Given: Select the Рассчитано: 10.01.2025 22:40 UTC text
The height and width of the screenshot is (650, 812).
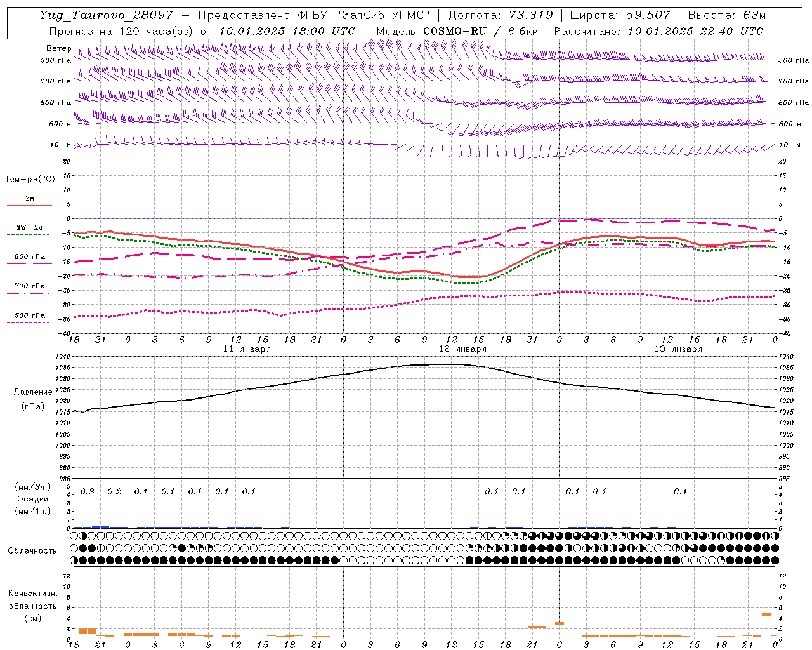Looking at the screenshot, I should (x=658, y=31).
